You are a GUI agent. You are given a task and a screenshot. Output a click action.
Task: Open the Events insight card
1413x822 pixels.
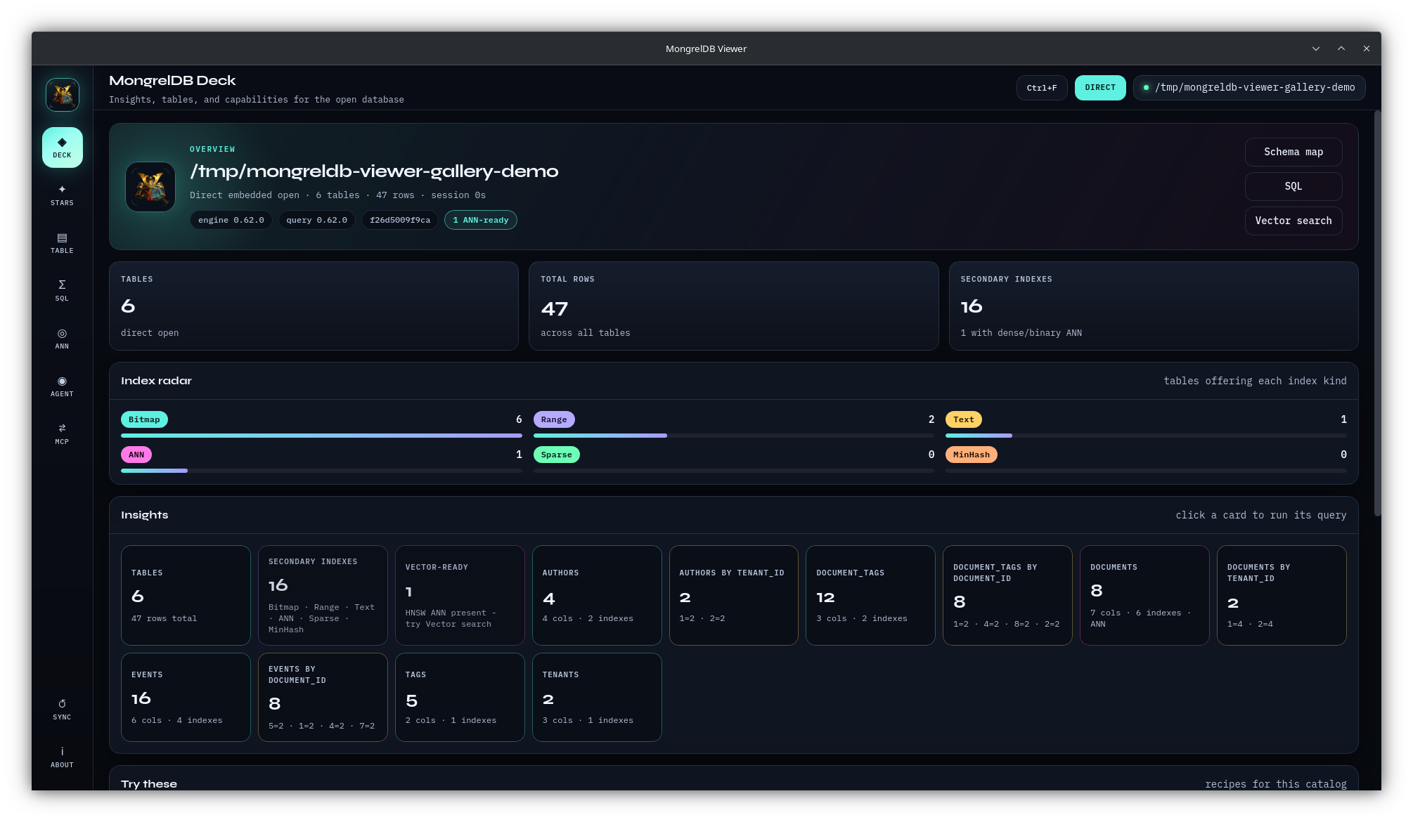click(x=186, y=697)
